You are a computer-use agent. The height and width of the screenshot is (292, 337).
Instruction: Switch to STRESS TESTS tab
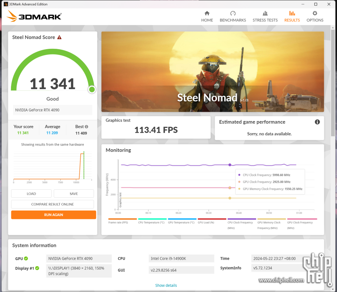point(265,17)
